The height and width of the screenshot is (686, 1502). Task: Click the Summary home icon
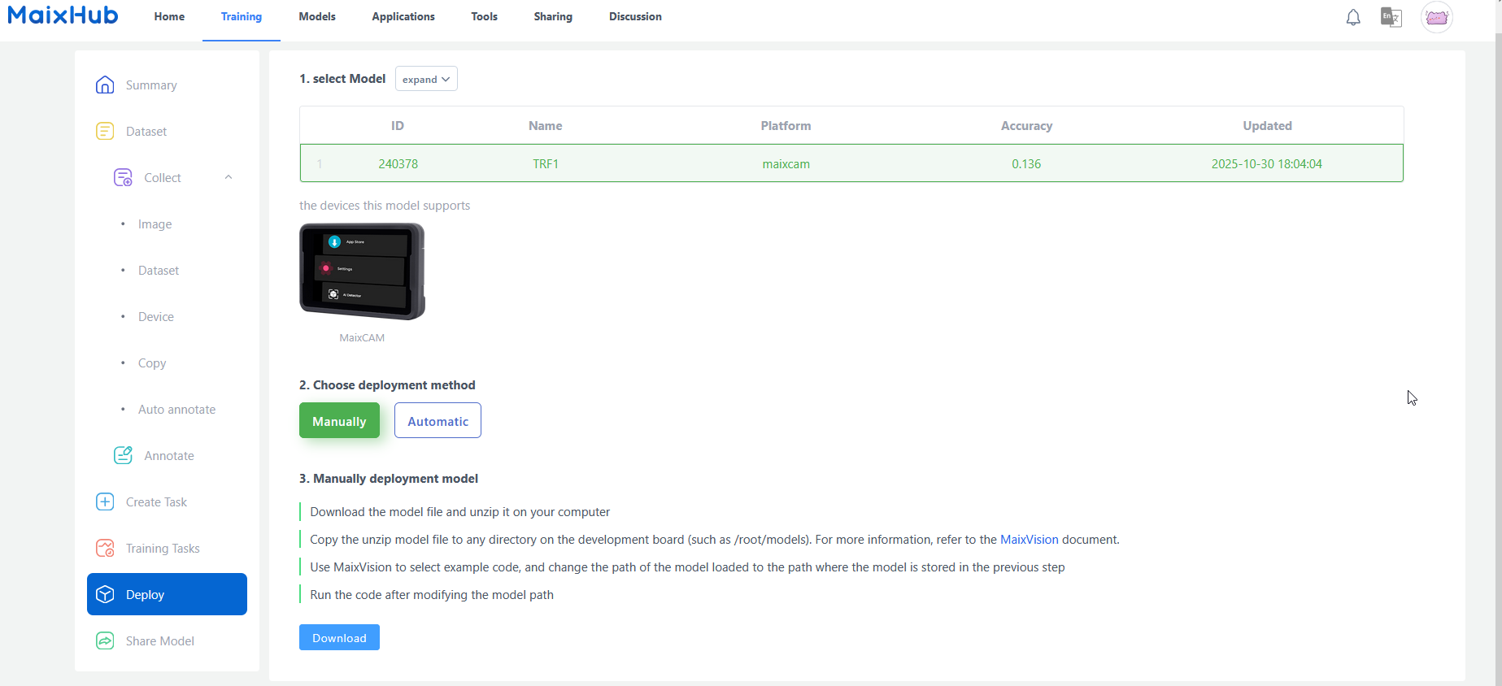pyautogui.click(x=105, y=85)
